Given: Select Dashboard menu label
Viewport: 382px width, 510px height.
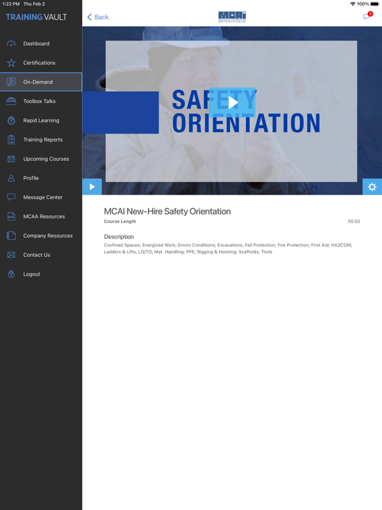Looking at the screenshot, I should tap(36, 44).
